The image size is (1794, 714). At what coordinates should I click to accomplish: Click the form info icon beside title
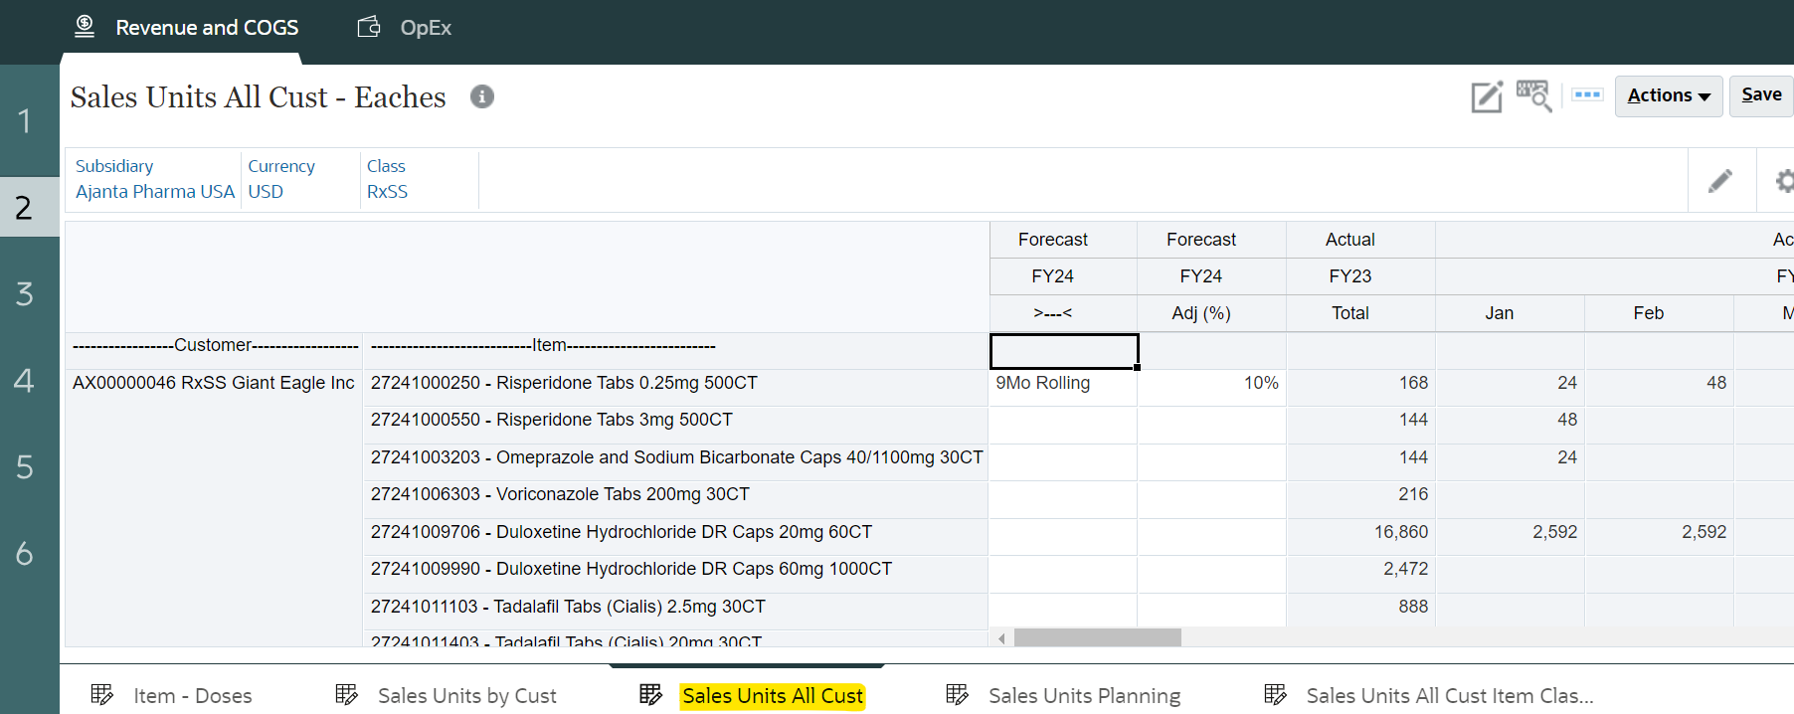(482, 96)
